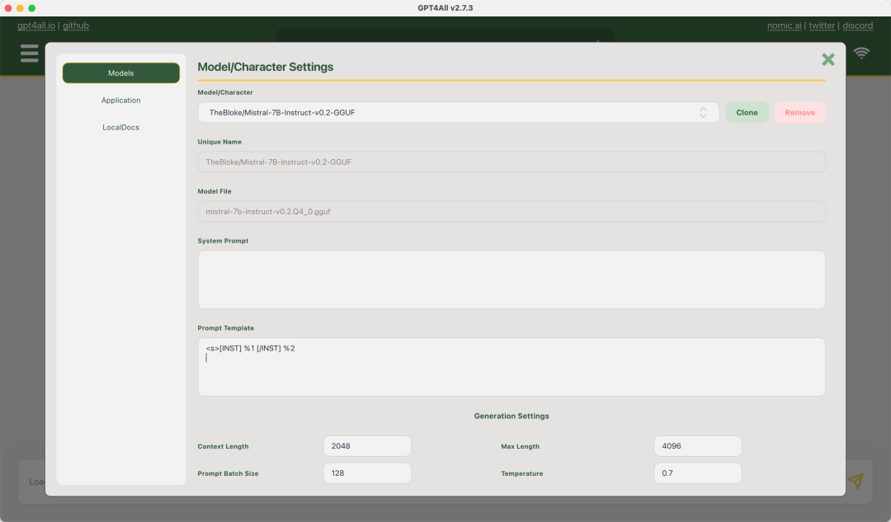891x522 pixels.
Task: Minimize the window with yellow button
Action: 20,8
